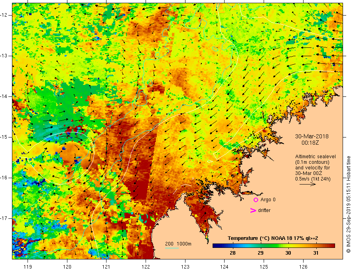Viewport: 351px width, 271px height.
Task: Click longitude axis label 126
Action: [303, 267]
